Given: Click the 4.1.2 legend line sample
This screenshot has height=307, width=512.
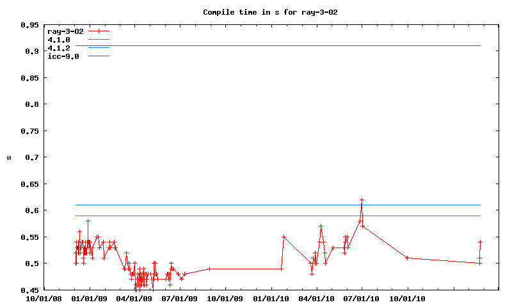Looking at the screenshot, I should click(99, 48).
